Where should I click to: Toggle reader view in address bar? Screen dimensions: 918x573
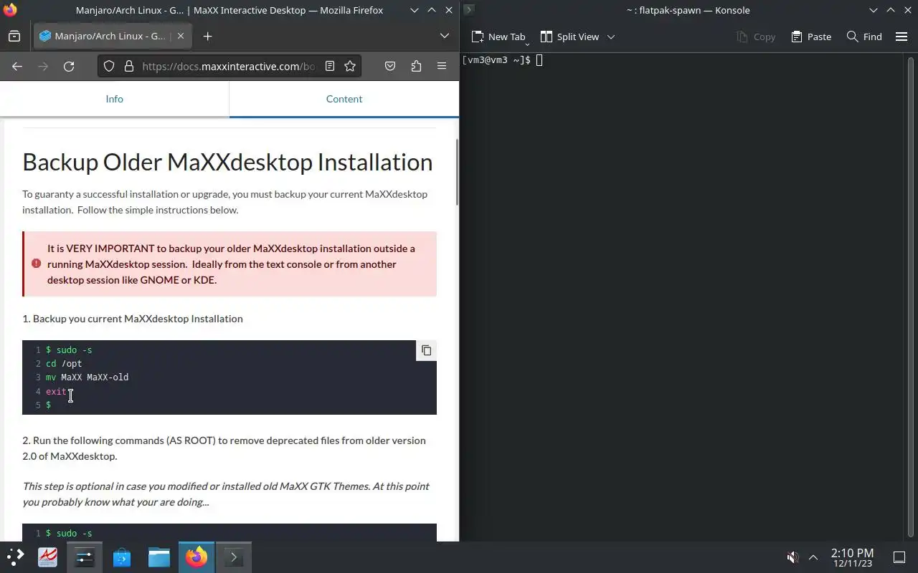pyautogui.click(x=330, y=66)
